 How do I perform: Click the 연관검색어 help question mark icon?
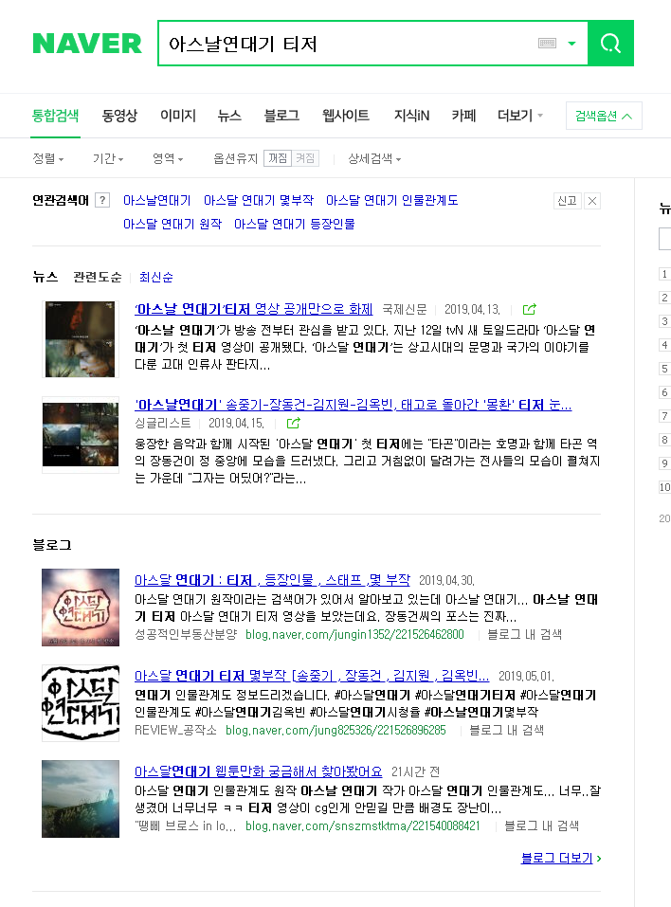click(102, 200)
